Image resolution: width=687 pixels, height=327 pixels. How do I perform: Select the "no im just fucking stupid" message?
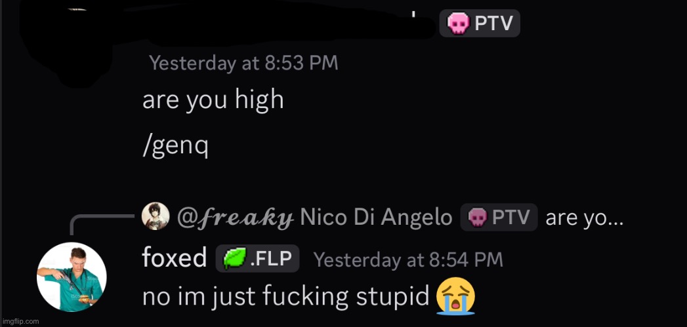[x=286, y=298]
